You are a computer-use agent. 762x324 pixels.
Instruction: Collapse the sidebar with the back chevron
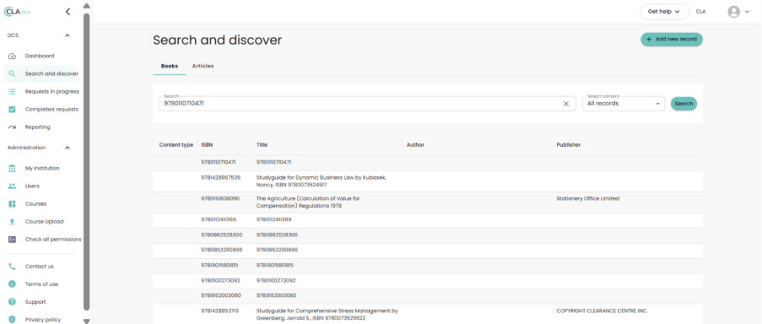(68, 12)
